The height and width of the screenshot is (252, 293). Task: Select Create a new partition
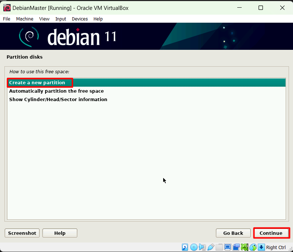coord(146,82)
